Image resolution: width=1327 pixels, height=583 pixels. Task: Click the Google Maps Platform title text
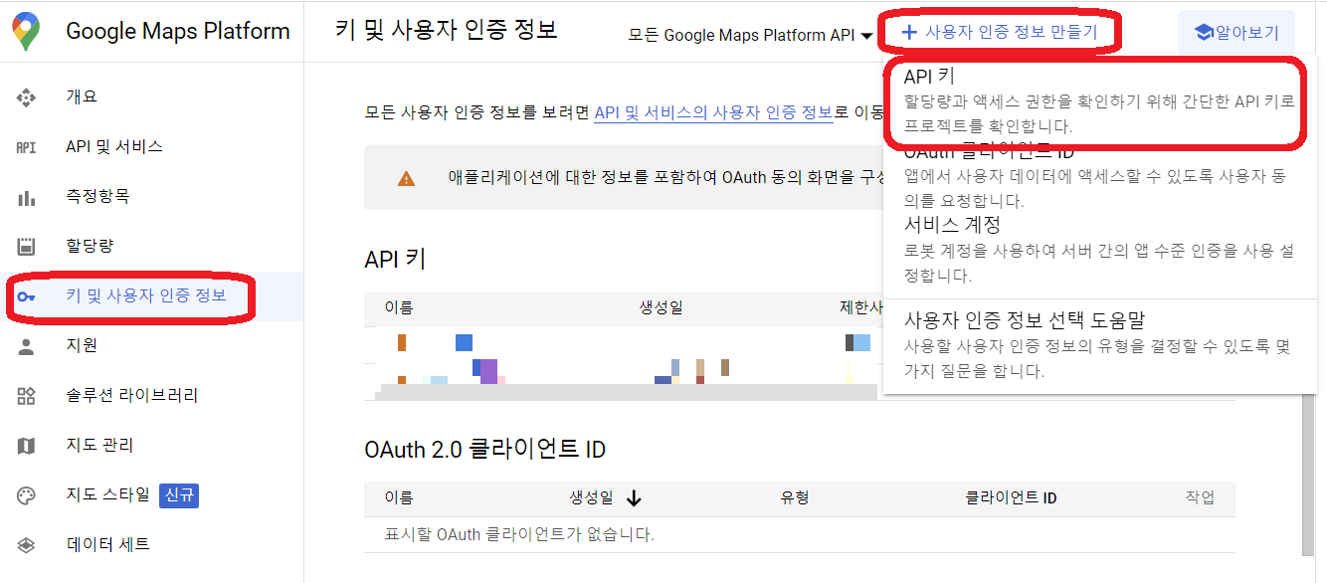178,31
